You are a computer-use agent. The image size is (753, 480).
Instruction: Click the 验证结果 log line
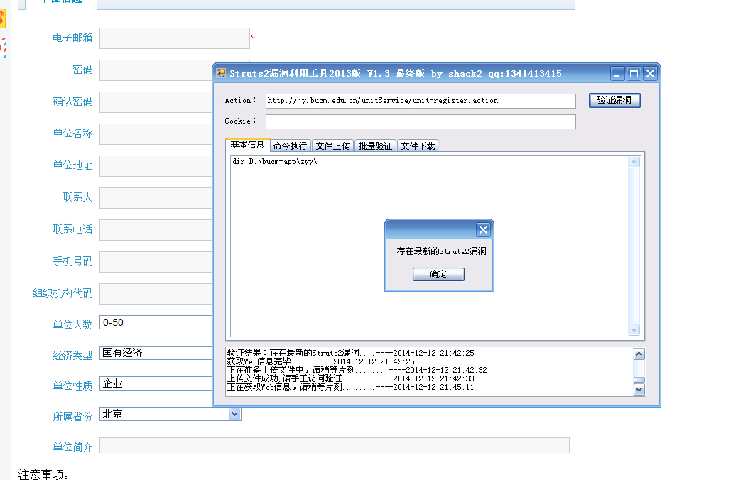[x=350, y=353]
